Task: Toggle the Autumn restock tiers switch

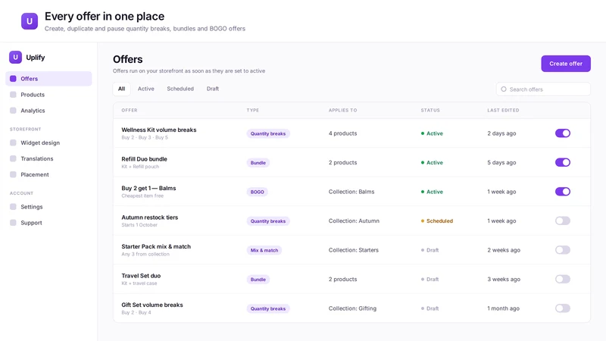Action: click(x=563, y=221)
